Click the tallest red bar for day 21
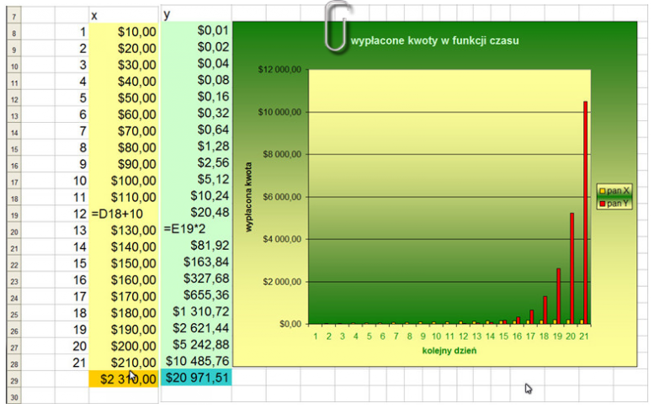Viewport: 654px width, 408px height. (x=585, y=212)
